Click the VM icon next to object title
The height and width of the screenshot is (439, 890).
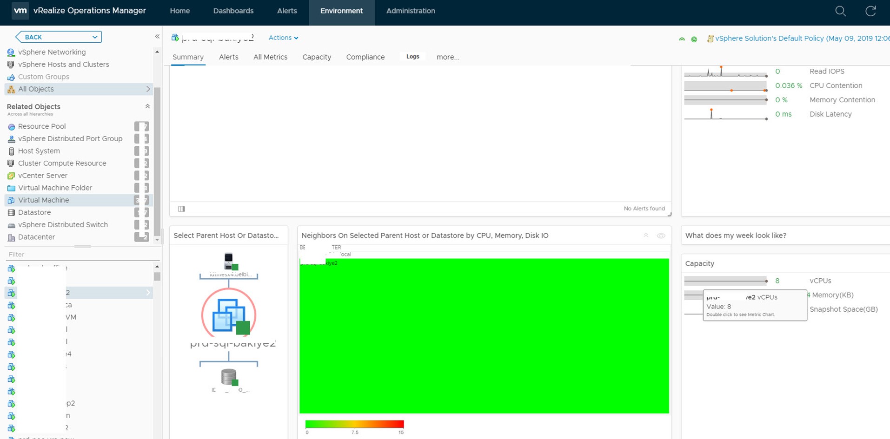[x=175, y=38]
